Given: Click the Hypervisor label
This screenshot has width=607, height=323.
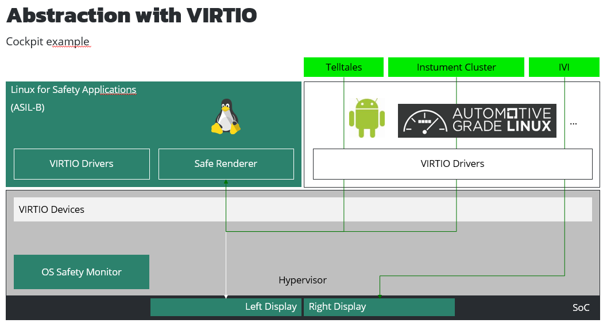Looking at the screenshot, I should click(x=302, y=281).
